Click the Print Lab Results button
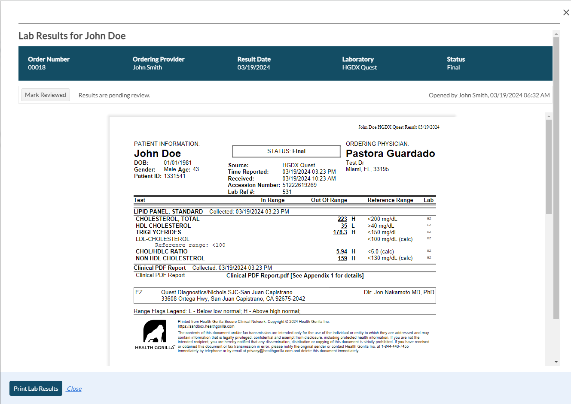 [x=36, y=389]
